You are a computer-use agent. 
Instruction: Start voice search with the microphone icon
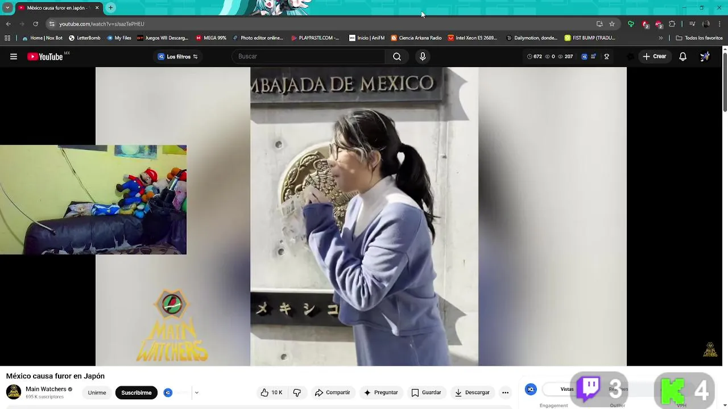point(423,56)
